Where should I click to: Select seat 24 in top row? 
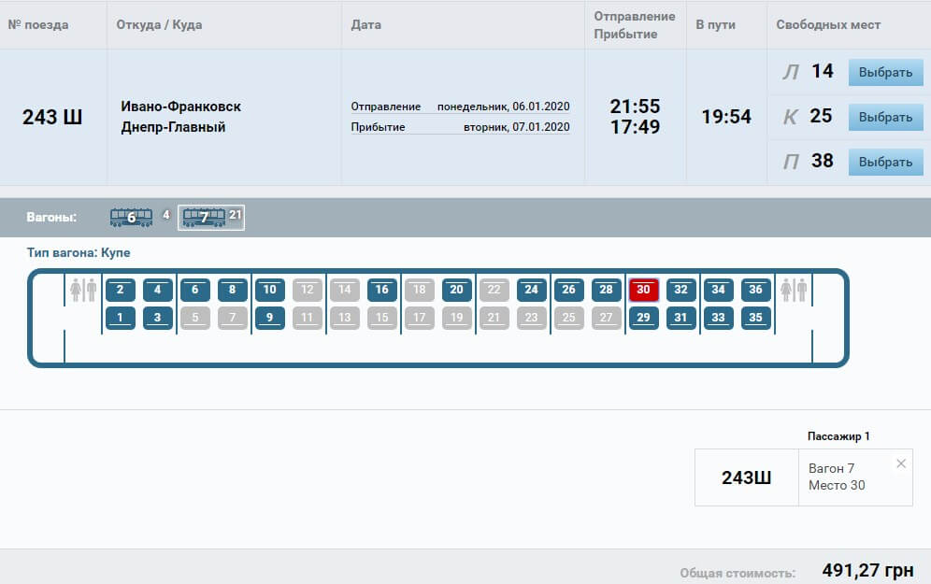pos(531,290)
